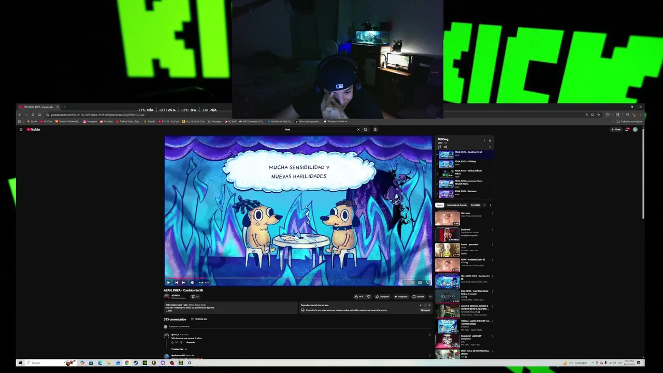Play the YouTube video
The image size is (663, 373).
pos(168,282)
